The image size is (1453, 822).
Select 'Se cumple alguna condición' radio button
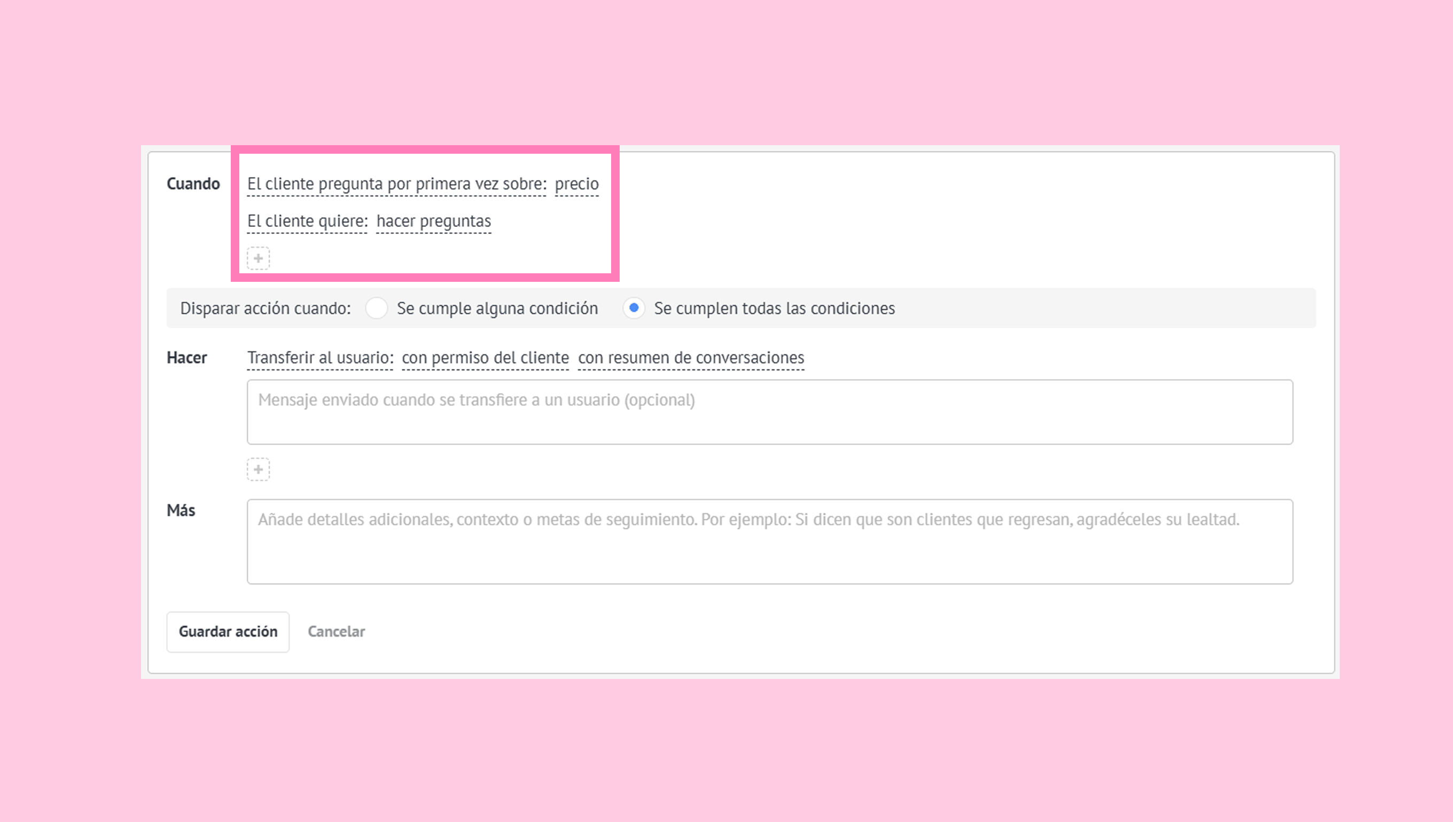(x=376, y=309)
